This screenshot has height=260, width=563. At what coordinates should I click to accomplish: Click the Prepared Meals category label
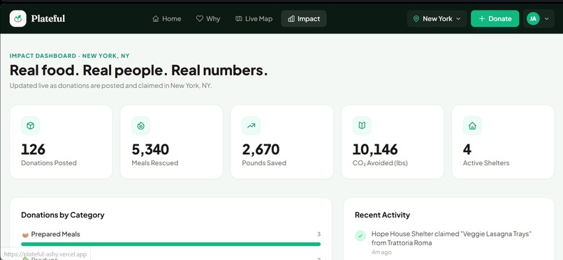pos(56,234)
